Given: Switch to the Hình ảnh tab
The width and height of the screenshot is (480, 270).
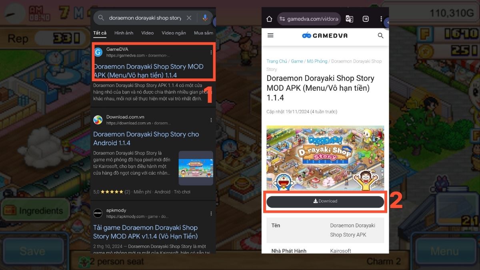Looking at the screenshot, I should 124,33.
